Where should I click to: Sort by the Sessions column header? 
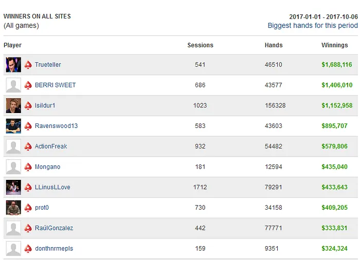tap(200, 45)
